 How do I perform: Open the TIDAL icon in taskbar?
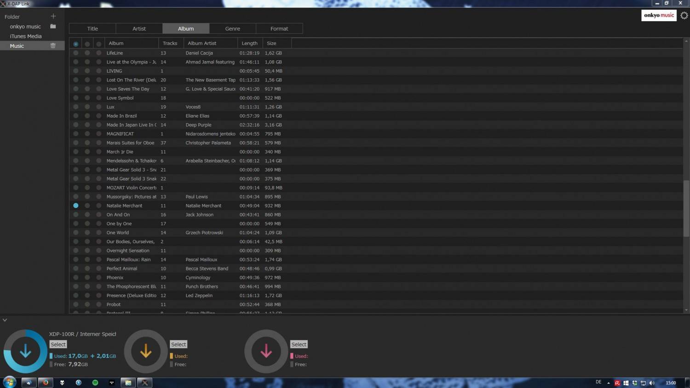click(x=112, y=382)
